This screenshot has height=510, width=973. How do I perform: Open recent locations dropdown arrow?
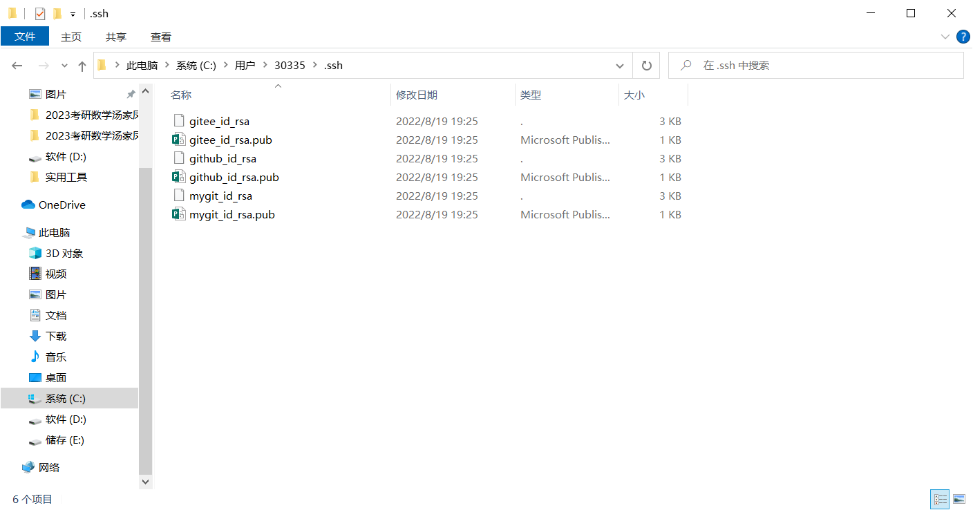click(x=65, y=66)
